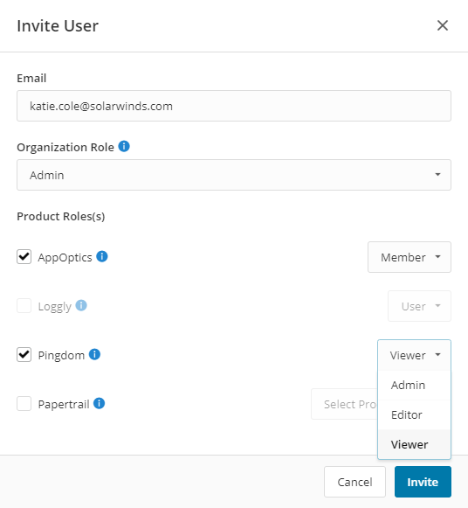The image size is (468, 508).
Task: Click the Invite button
Action: [x=423, y=482]
